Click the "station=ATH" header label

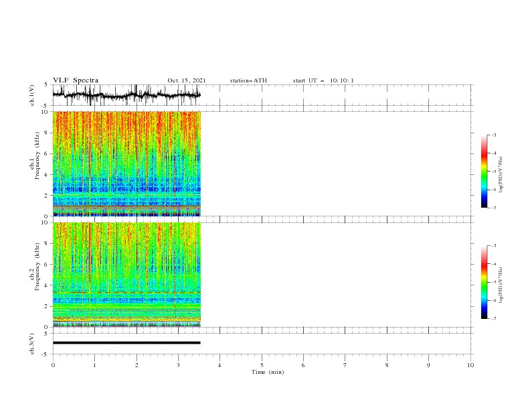[x=248, y=80]
